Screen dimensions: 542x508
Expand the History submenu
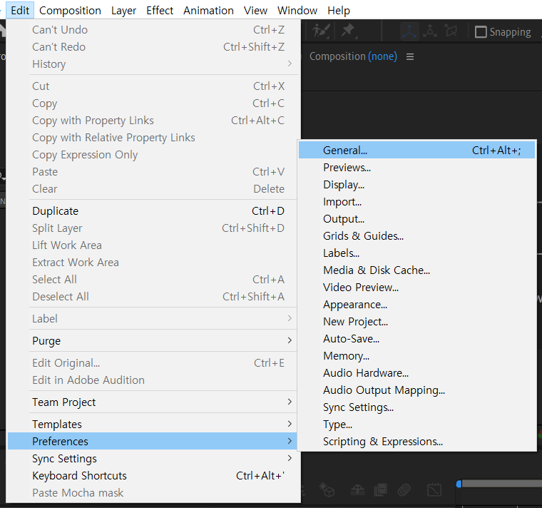pos(153,64)
